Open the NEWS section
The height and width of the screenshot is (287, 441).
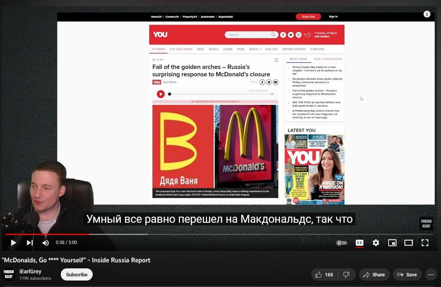(201, 49)
